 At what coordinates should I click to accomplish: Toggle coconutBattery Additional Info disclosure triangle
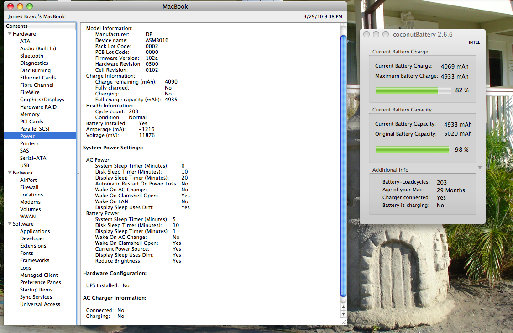[x=480, y=167]
